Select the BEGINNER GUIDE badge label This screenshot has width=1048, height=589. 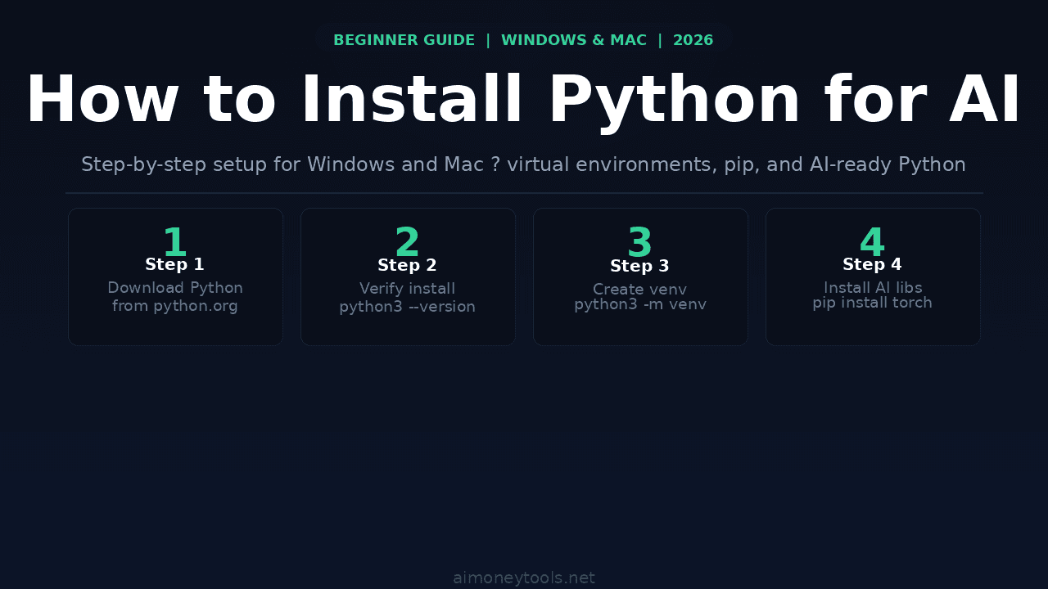coord(404,39)
